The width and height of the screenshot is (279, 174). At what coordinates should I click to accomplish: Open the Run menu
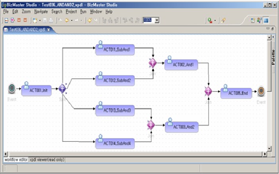pyautogui.click(x=83, y=12)
